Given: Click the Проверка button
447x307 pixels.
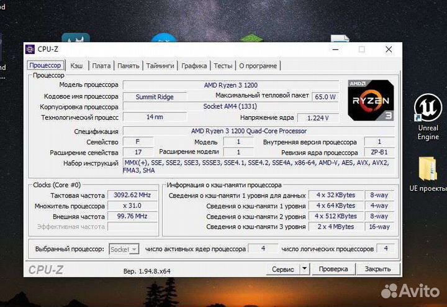Looking at the screenshot, I should pyautogui.click(x=333, y=268).
